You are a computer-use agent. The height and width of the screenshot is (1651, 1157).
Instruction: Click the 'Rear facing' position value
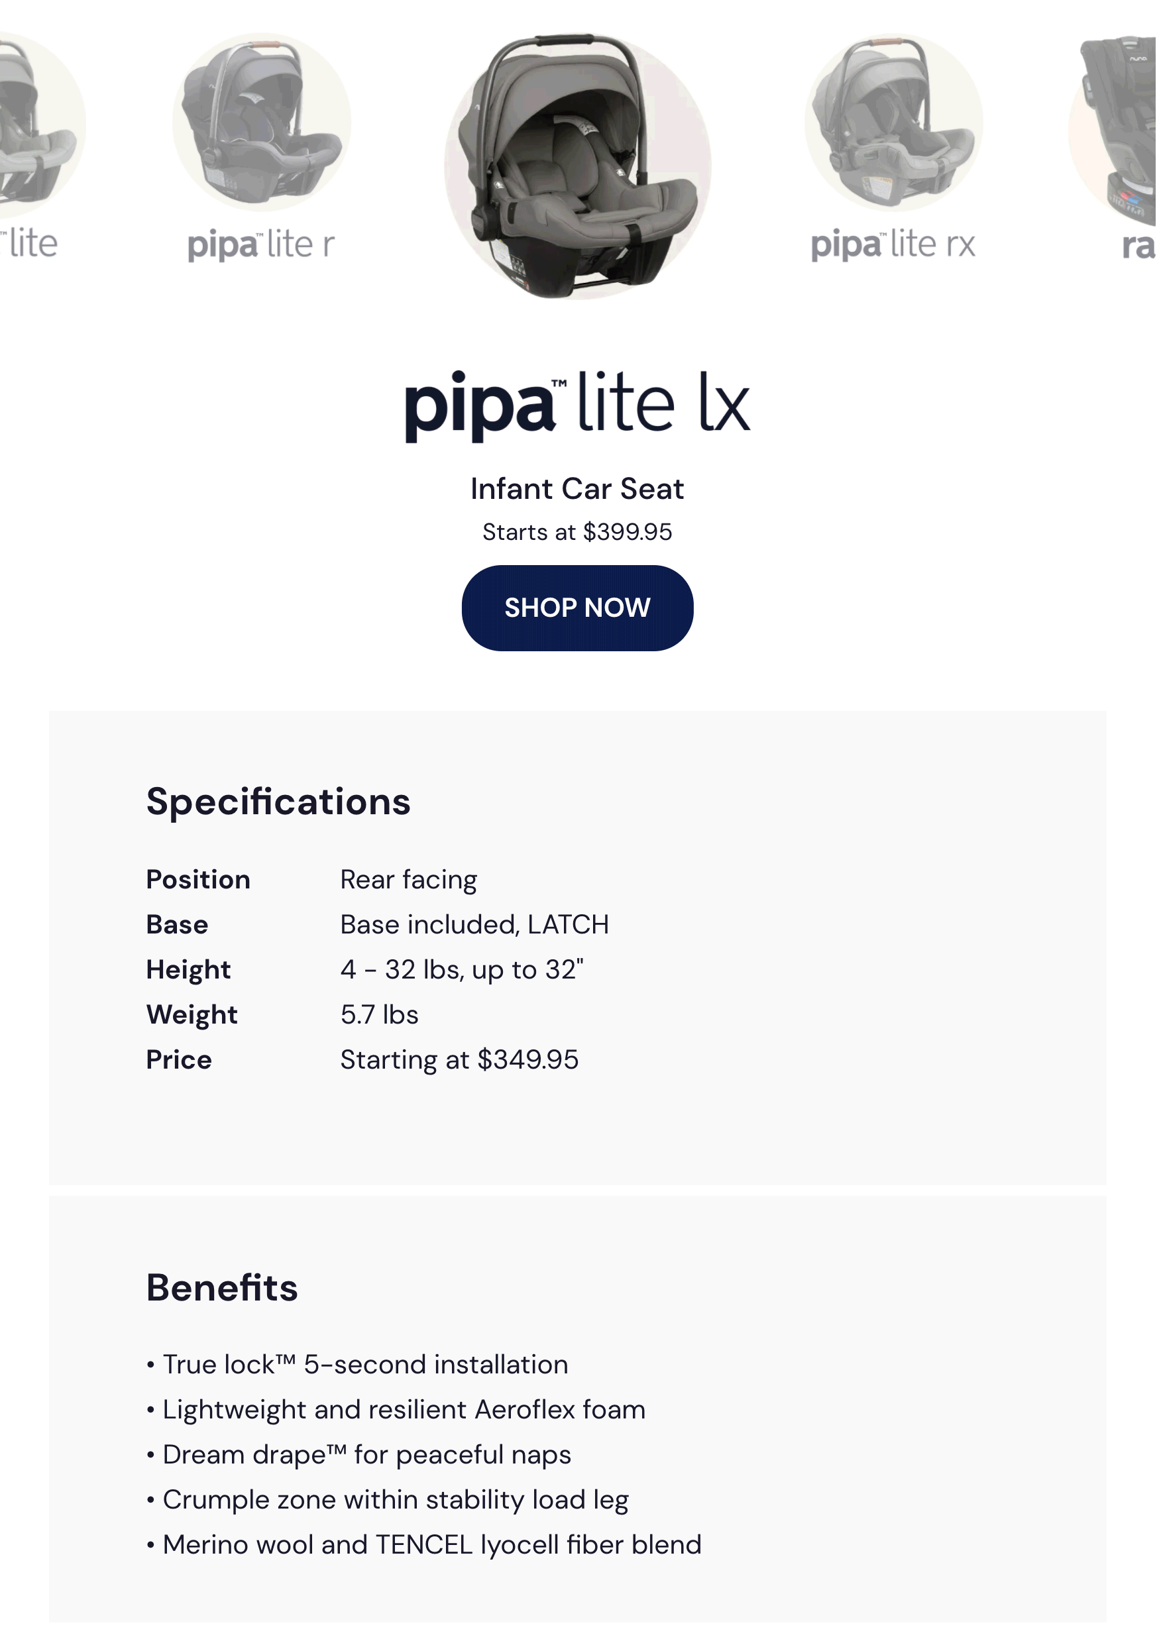(x=408, y=879)
